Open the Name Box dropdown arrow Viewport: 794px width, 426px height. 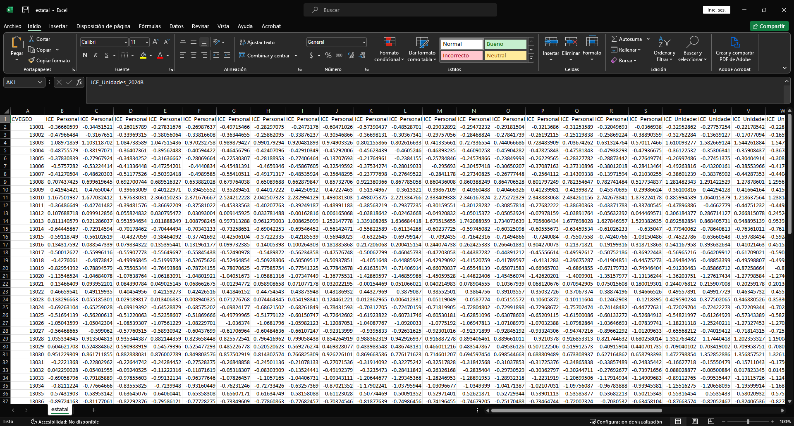40,83
